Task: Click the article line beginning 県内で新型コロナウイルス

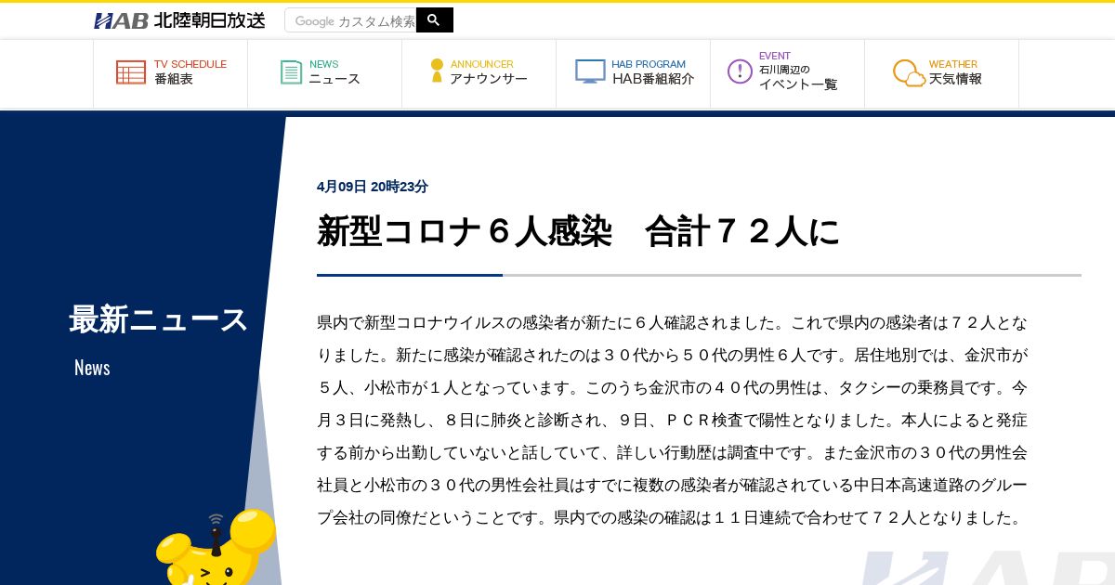Action: [x=673, y=323]
